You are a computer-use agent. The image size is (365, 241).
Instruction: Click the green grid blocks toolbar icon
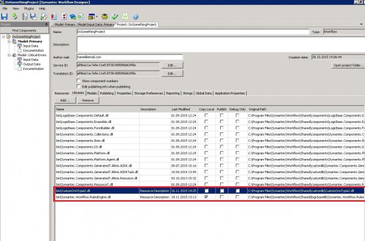click(125, 17)
